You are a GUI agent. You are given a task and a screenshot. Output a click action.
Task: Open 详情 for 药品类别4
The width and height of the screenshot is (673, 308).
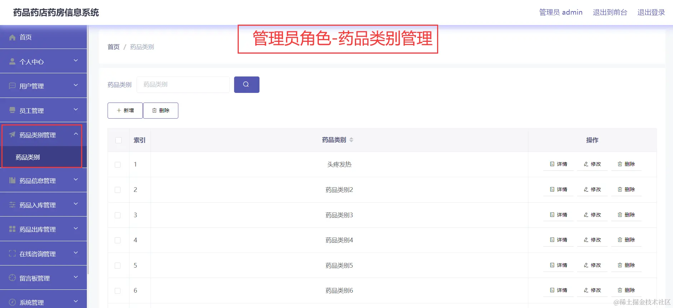[558, 240]
